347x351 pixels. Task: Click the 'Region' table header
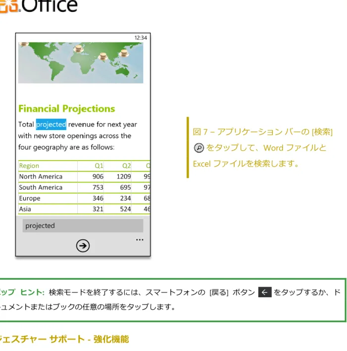tap(29, 166)
